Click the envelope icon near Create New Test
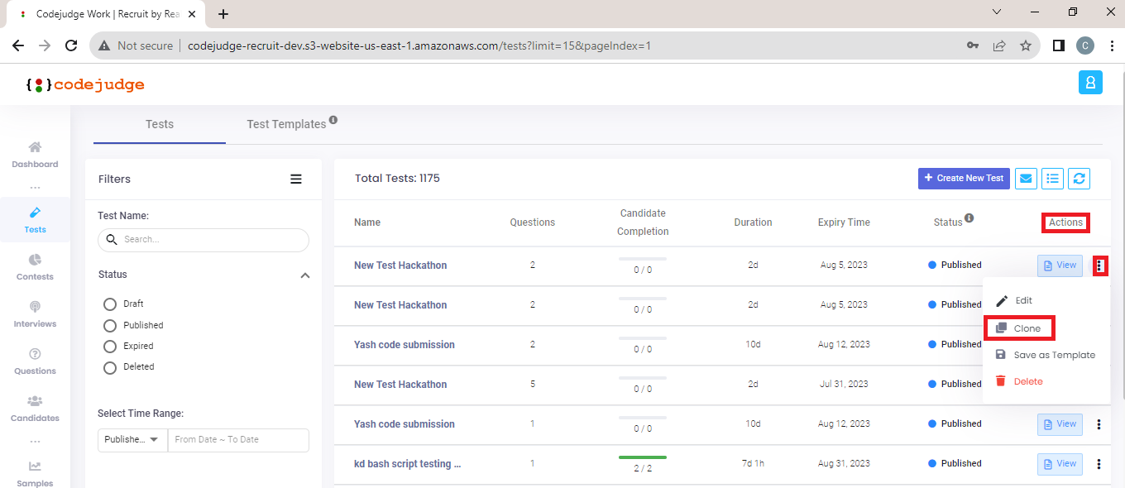 pyautogui.click(x=1026, y=178)
